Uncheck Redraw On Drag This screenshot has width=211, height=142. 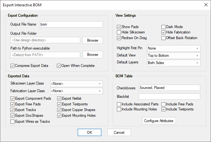pyautogui.click(x=119, y=38)
